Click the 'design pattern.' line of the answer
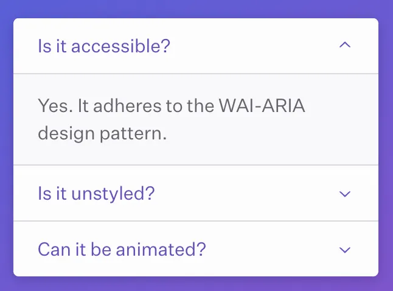Image resolution: width=393 pixels, height=291 pixels. click(102, 133)
